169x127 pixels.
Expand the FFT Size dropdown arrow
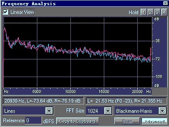pyautogui.click(x=108, y=111)
